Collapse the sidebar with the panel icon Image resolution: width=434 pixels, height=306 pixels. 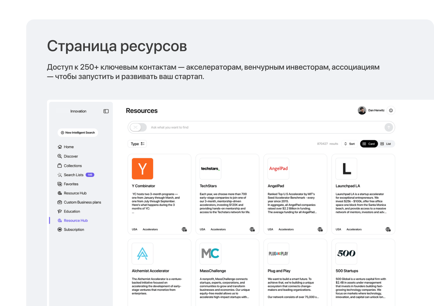click(x=106, y=111)
